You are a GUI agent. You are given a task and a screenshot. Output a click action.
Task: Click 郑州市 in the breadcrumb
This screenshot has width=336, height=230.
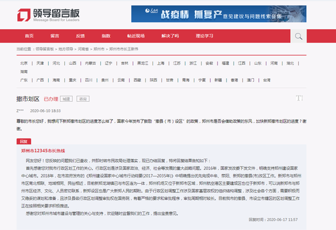tap(99, 49)
